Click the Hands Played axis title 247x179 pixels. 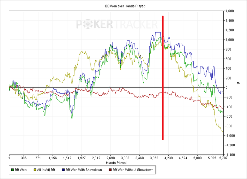pos(116,163)
